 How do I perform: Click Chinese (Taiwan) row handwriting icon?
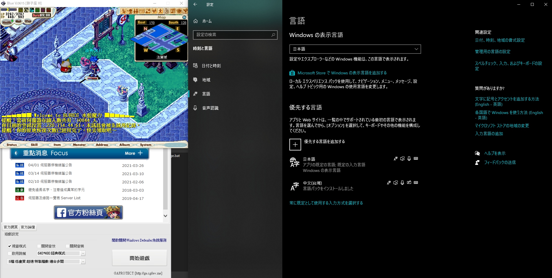point(409,183)
